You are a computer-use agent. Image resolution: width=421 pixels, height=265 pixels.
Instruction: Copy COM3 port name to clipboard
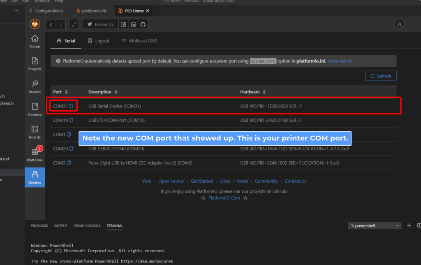[69, 163]
